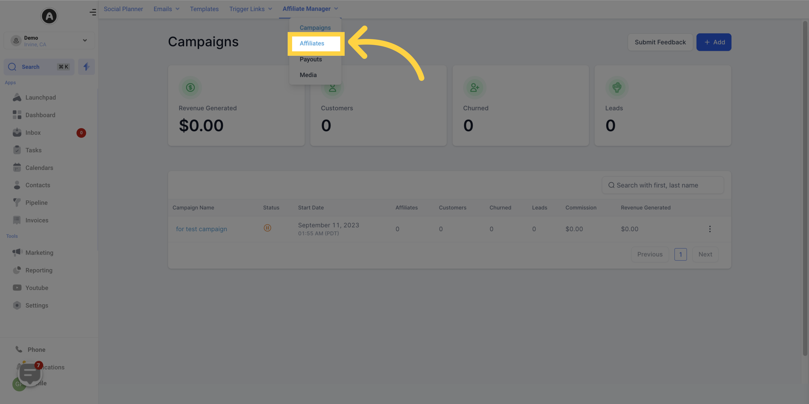Open the 'for test campaign' link
This screenshot has height=404, width=809.
(x=201, y=229)
